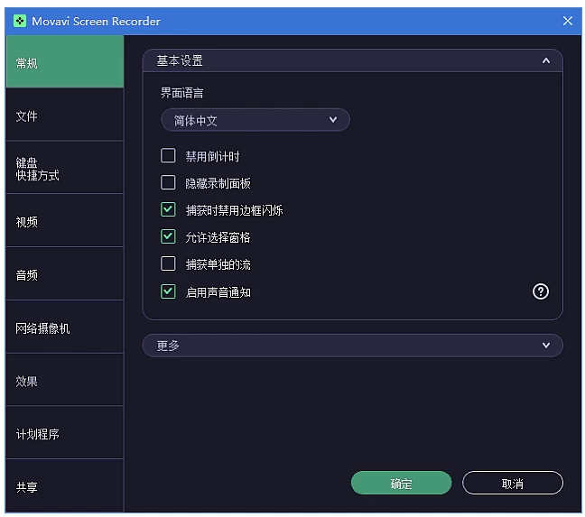
Task: Uncheck 捕获时禁用边框闪烁 option
Action: pos(168,210)
